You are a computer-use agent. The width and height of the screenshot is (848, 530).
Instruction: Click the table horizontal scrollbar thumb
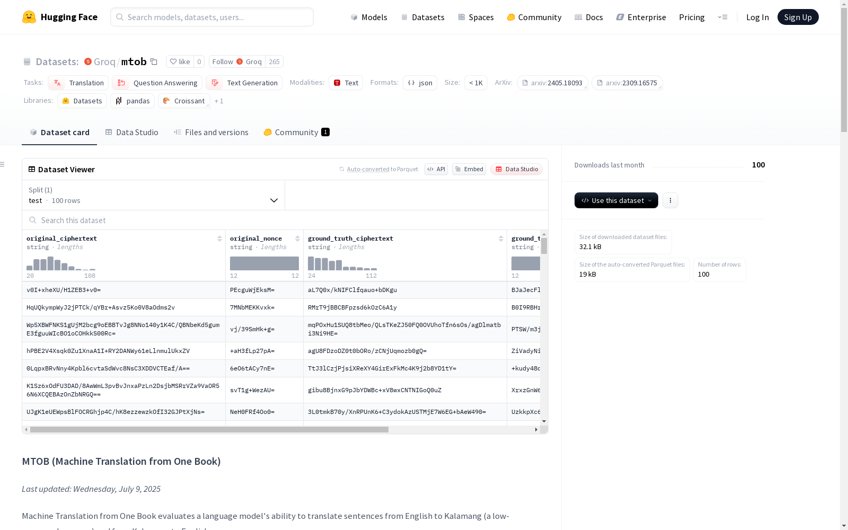tap(209, 429)
